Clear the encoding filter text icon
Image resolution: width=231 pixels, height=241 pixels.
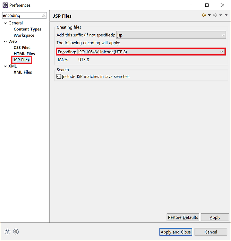(x=44, y=15)
